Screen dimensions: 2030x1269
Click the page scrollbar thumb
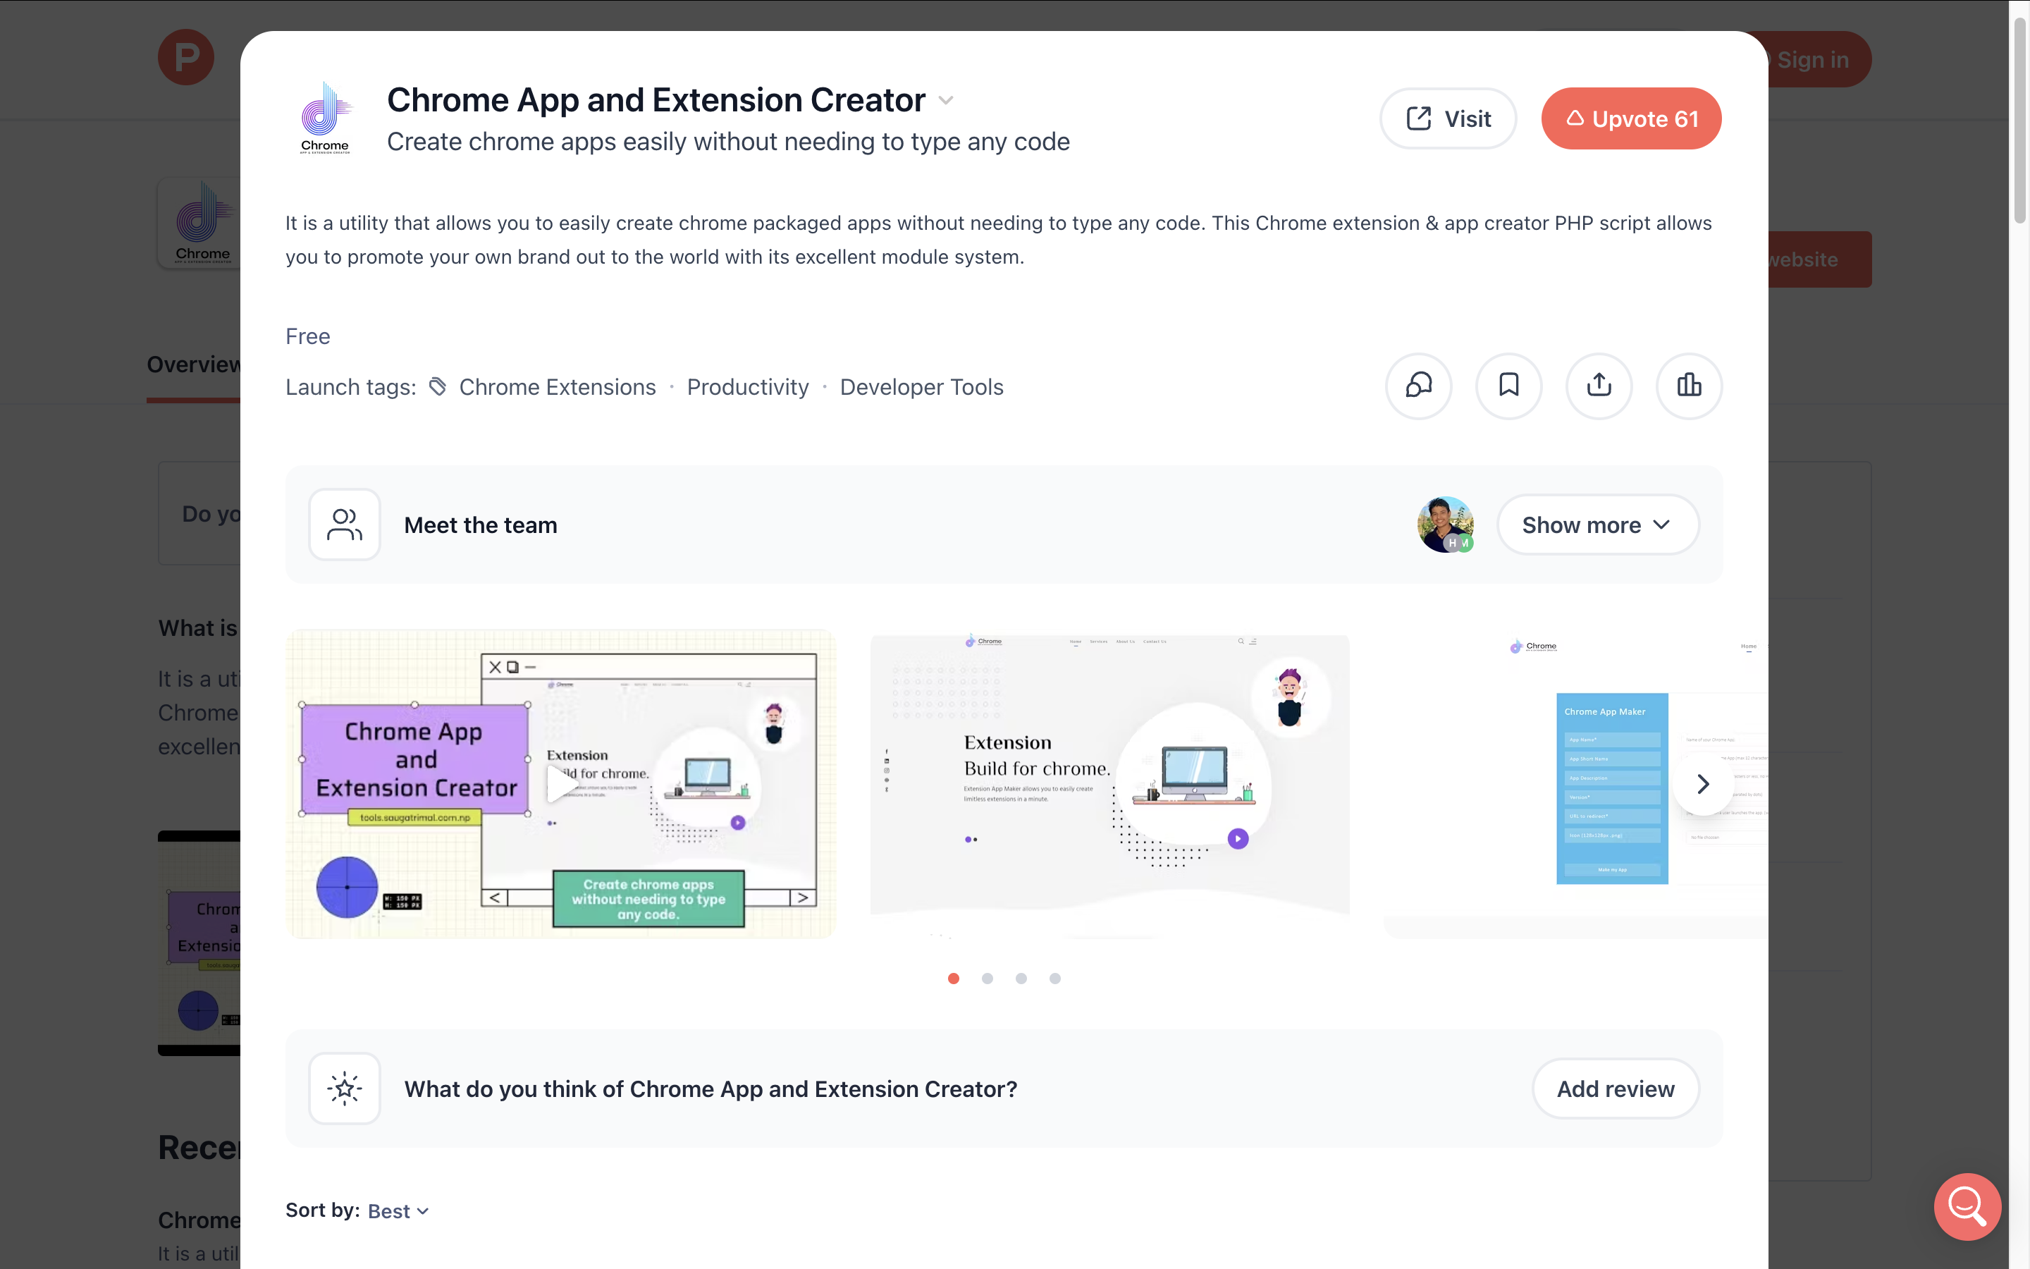[x=2020, y=122]
